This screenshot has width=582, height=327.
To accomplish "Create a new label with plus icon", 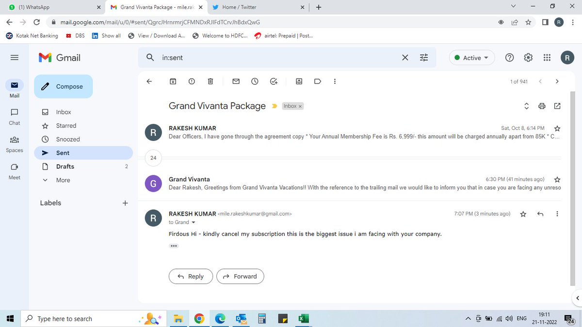I will (x=125, y=203).
